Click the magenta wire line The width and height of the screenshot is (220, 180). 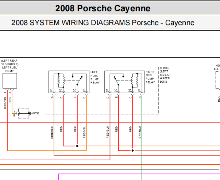coord(139,174)
